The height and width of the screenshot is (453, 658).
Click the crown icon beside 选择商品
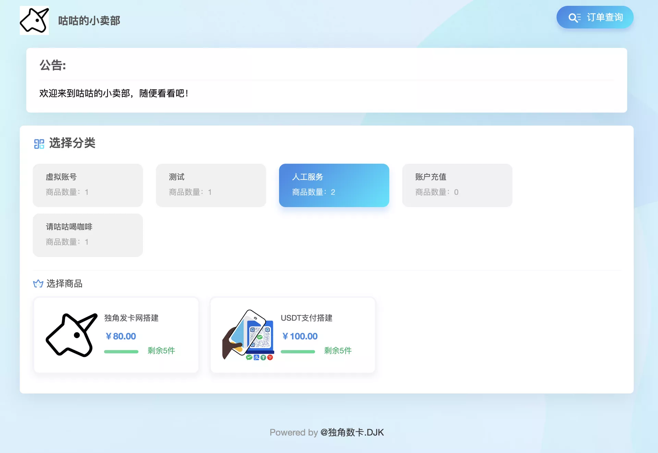coord(38,284)
